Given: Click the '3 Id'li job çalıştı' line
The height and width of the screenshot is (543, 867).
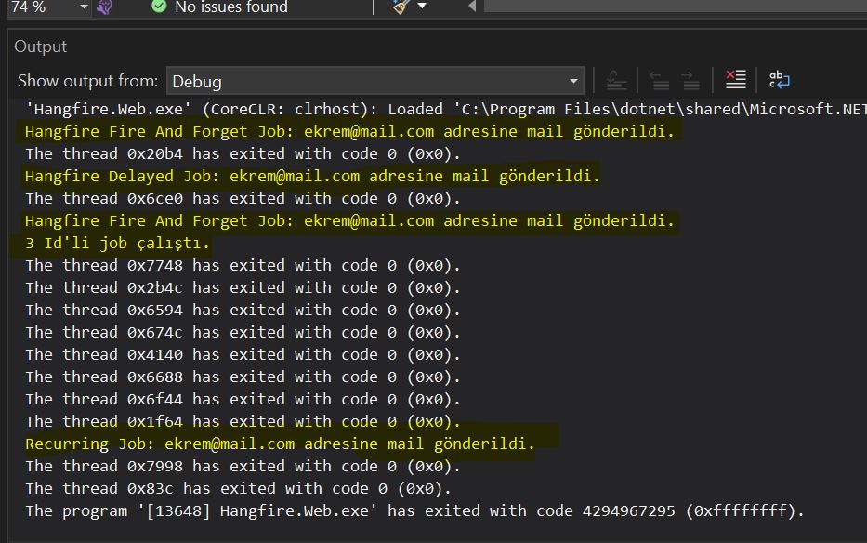Looking at the screenshot, I should point(118,244).
